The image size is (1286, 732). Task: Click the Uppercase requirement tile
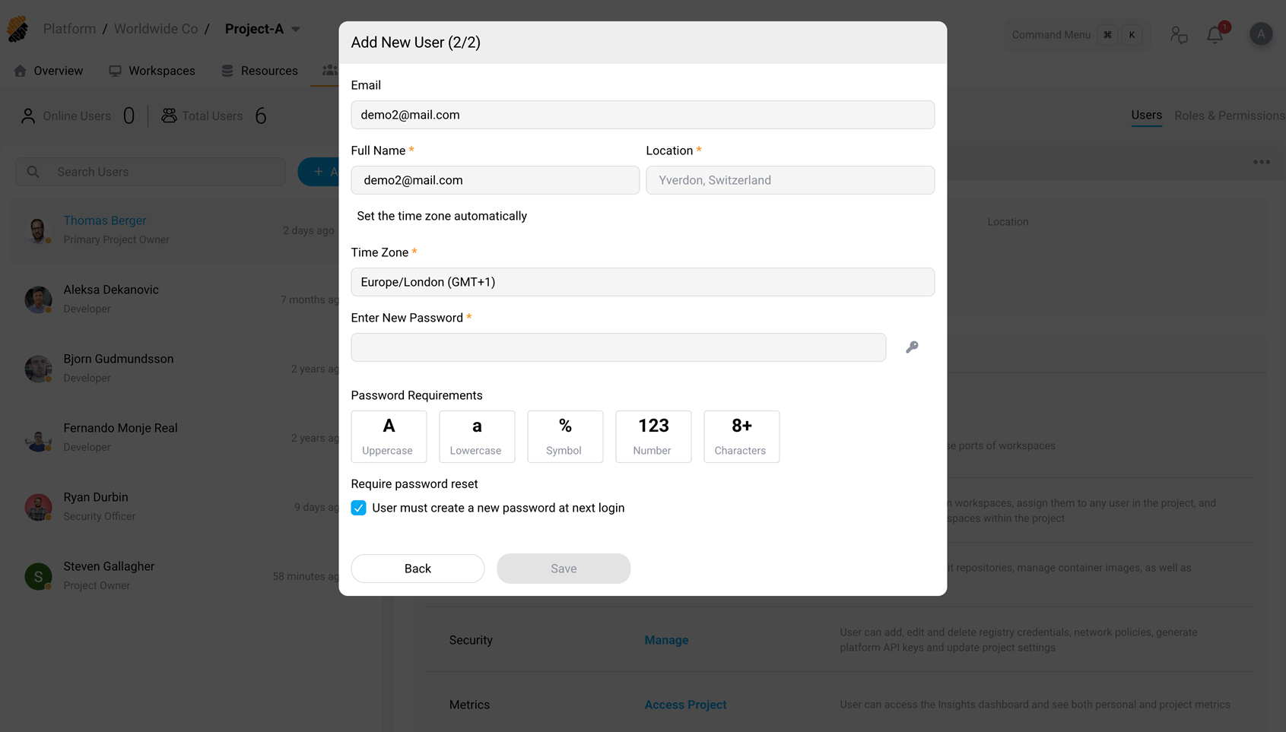pyautogui.click(x=389, y=436)
